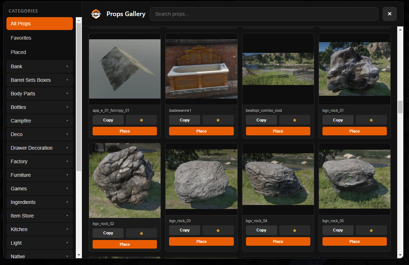Expand the Barrel Sets Boxes category
Image resolution: width=409 pixels, height=265 pixels.
[x=40, y=80]
